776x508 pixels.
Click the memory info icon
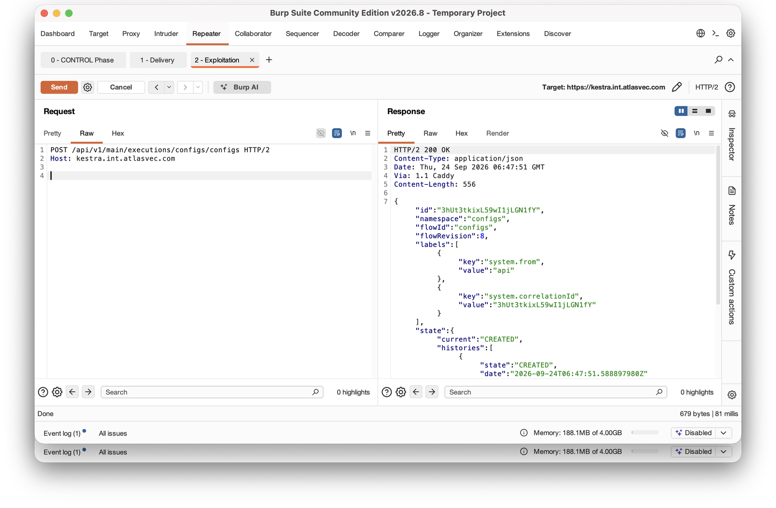pos(524,433)
